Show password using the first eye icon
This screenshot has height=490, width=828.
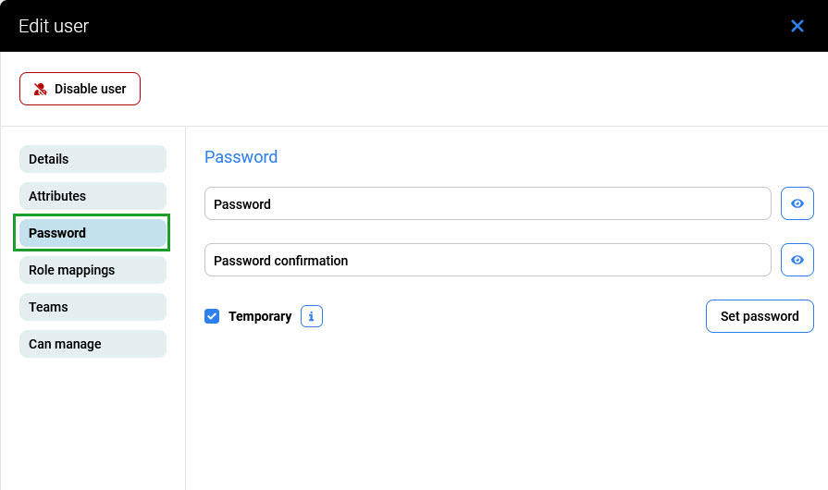click(x=797, y=204)
